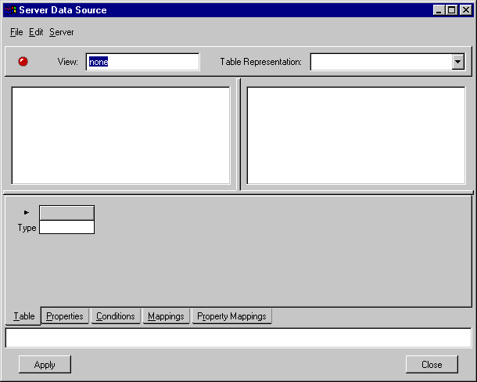
Task: Click the Type input field
Action: tap(66, 227)
